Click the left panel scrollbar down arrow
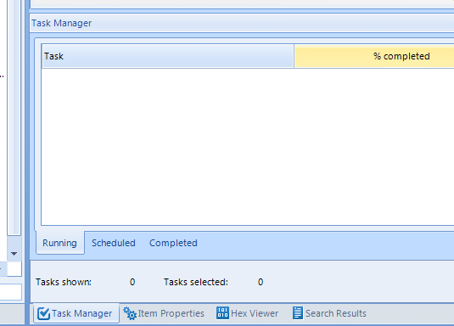This screenshot has height=326, width=454. coord(14,254)
